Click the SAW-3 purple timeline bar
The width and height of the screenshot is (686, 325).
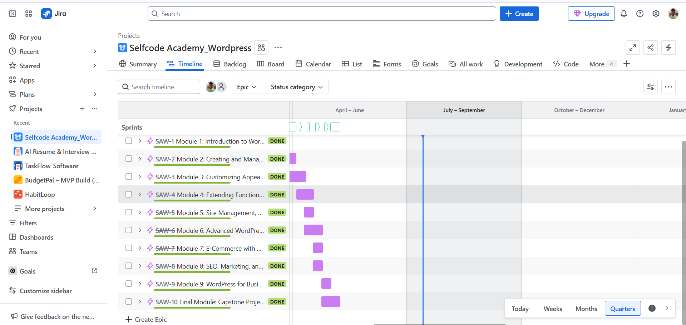click(x=298, y=176)
